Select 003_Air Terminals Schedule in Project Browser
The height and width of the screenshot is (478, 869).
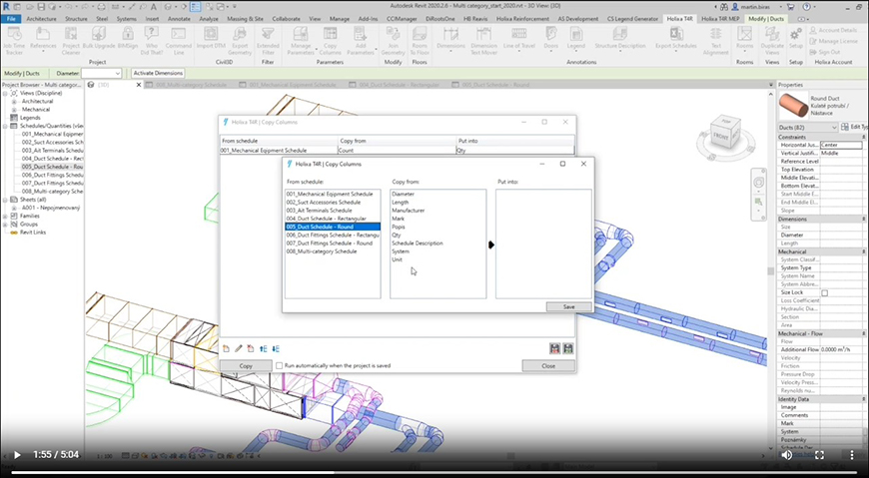[53, 150]
